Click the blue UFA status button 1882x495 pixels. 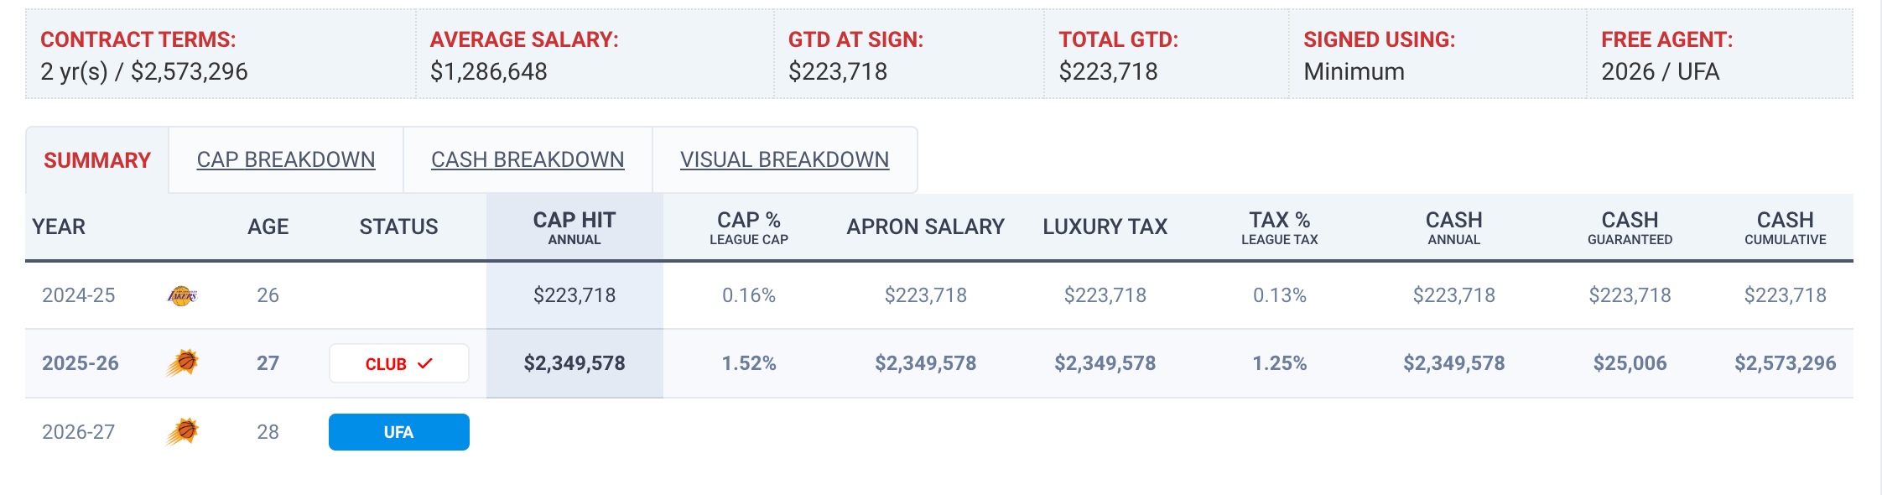(398, 432)
